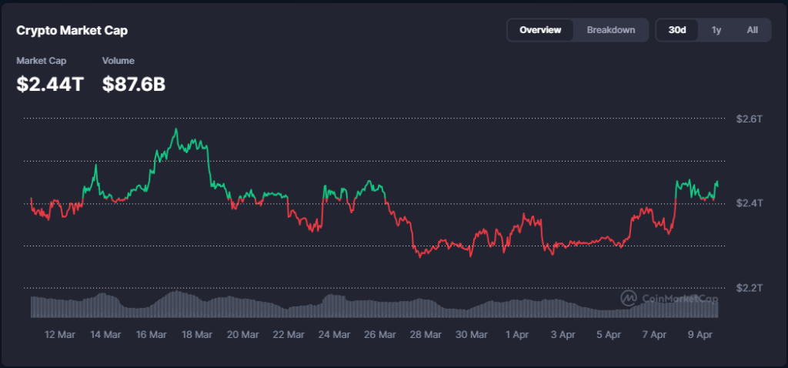The image size is (788, 368).
Task: Click the 18 Mar date marker
Action: click(197, 335)
